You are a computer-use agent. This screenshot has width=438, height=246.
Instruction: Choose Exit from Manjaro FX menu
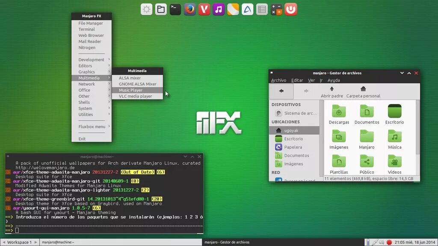[92, 139]
